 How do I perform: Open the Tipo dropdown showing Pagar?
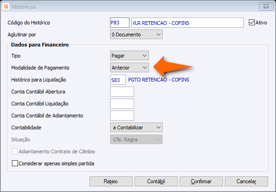(x=129, y=56)
